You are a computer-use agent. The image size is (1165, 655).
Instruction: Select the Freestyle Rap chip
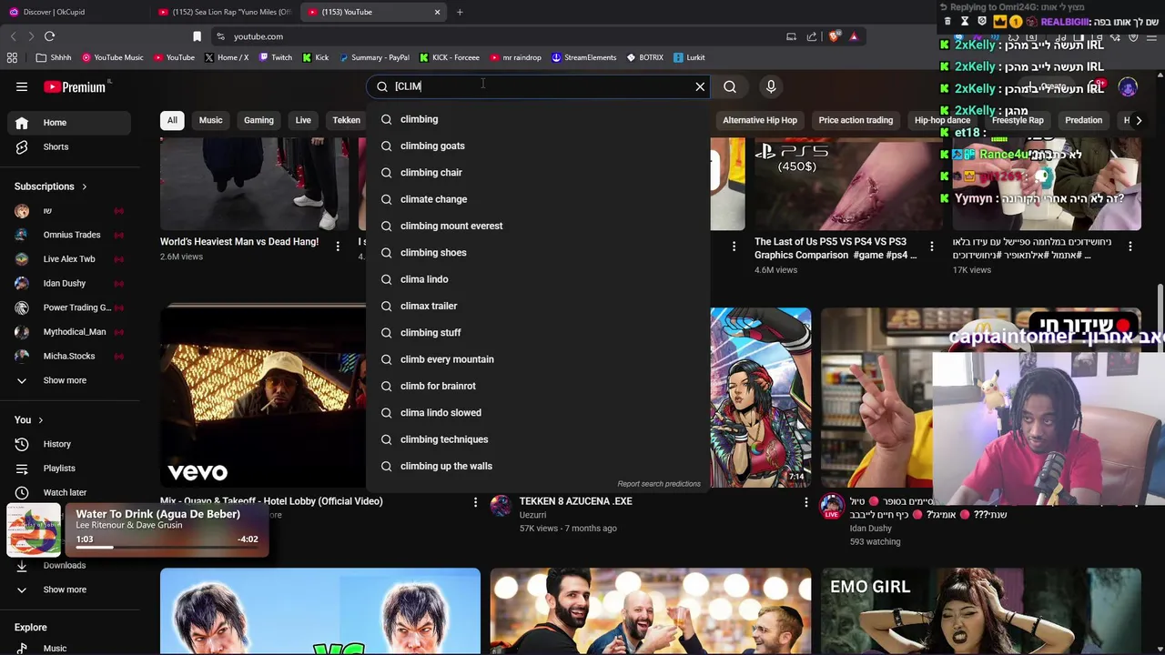(1018, 120)
